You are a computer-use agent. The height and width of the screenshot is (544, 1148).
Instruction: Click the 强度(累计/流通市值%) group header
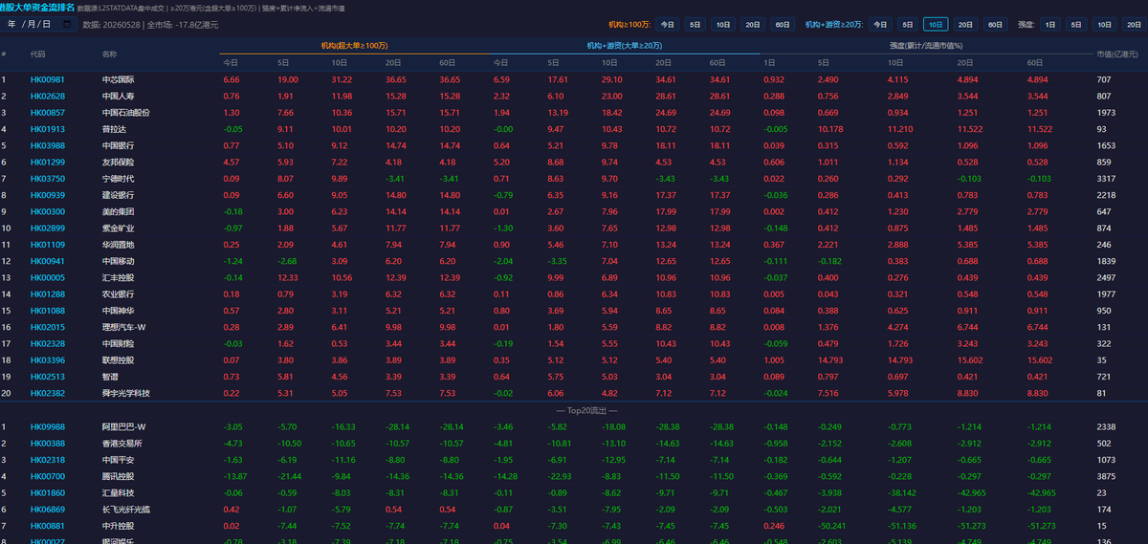coord(926,45)
